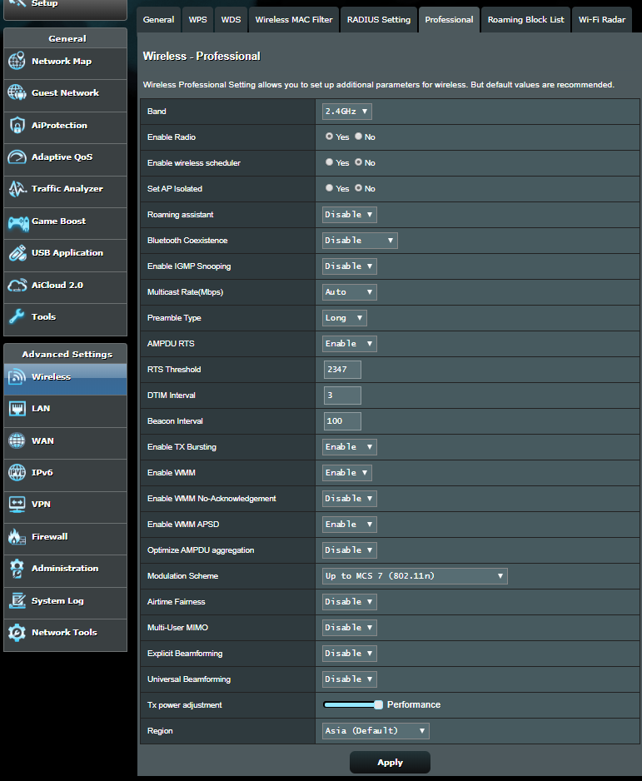Expand the Modulation Scheme dropdown
Screen dimensions: 642x781
point(415,576)
